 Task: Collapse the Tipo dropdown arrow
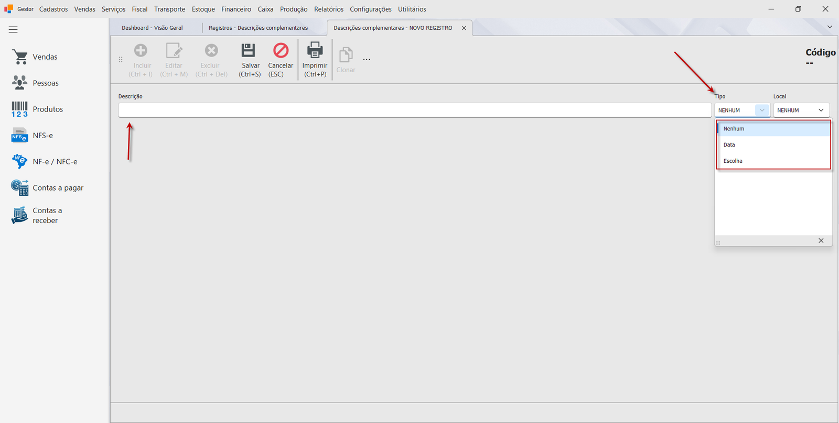762,110
